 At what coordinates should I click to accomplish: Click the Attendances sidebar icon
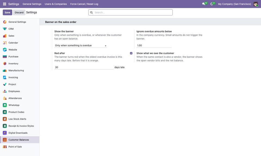(5, 98)
